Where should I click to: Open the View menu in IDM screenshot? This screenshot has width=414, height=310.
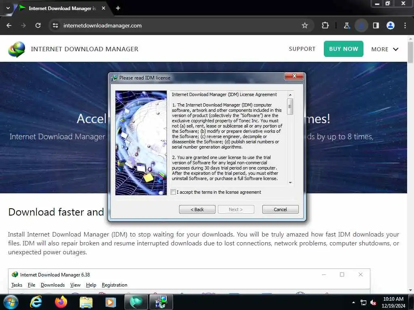[75, 285]
